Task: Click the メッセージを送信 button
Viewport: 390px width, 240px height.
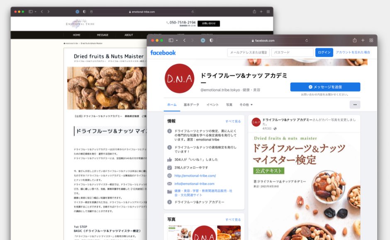Action: coord(326,87)
